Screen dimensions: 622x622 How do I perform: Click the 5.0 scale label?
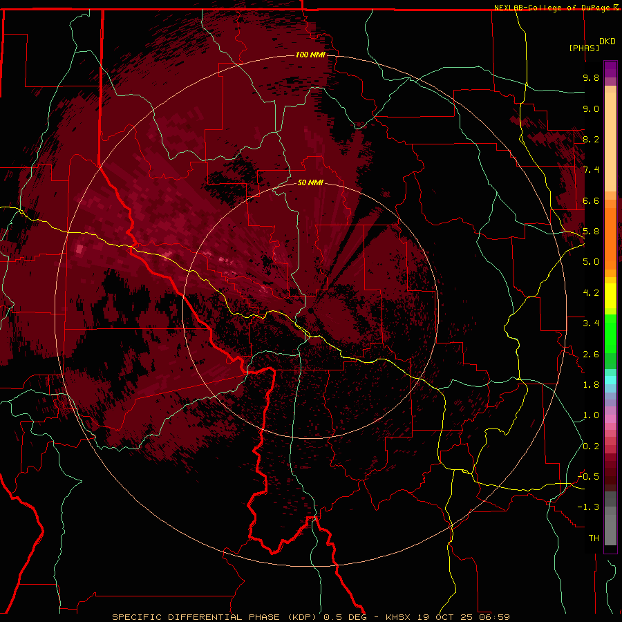(591, 262)
